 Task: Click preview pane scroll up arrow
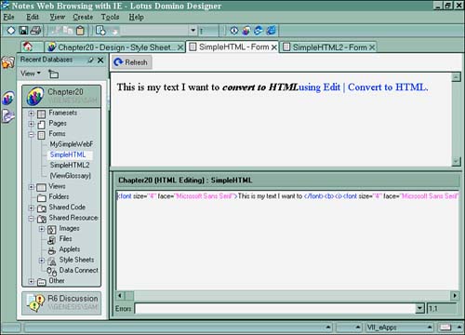pos(456,77)
